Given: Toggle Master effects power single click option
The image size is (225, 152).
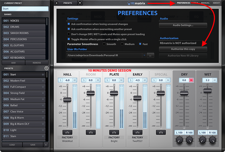Looking at the screenshot, I should (x=69, y=39).
